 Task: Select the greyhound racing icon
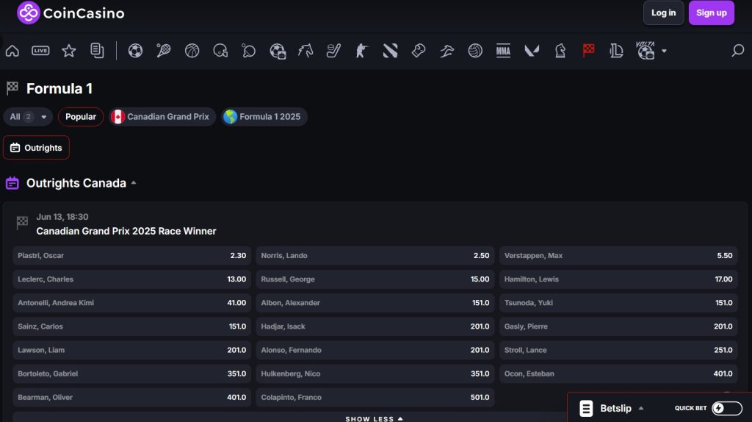[x=446, y=51]
